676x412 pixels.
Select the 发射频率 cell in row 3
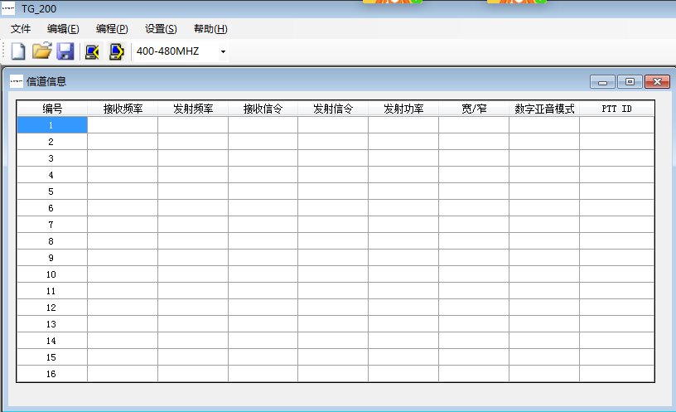193,158
